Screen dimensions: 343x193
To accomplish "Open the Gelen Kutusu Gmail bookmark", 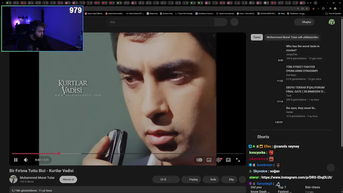I will pyautogui.click(x=135, y=13).
